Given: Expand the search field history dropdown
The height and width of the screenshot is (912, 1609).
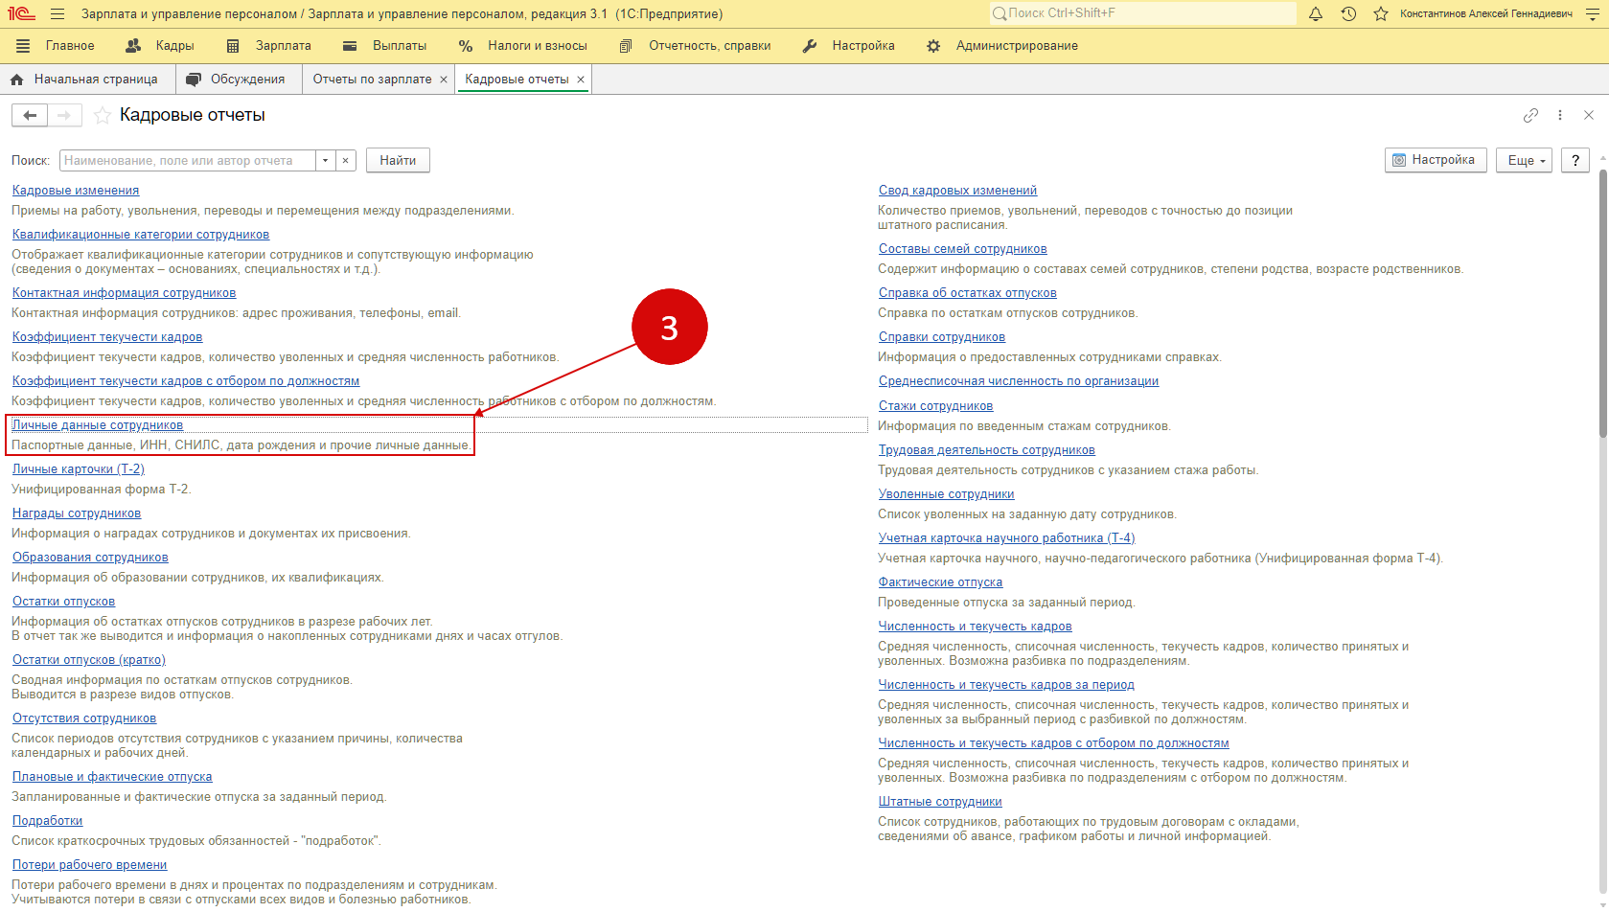Looking at the screenshot, I should click(x=326, y=161).
